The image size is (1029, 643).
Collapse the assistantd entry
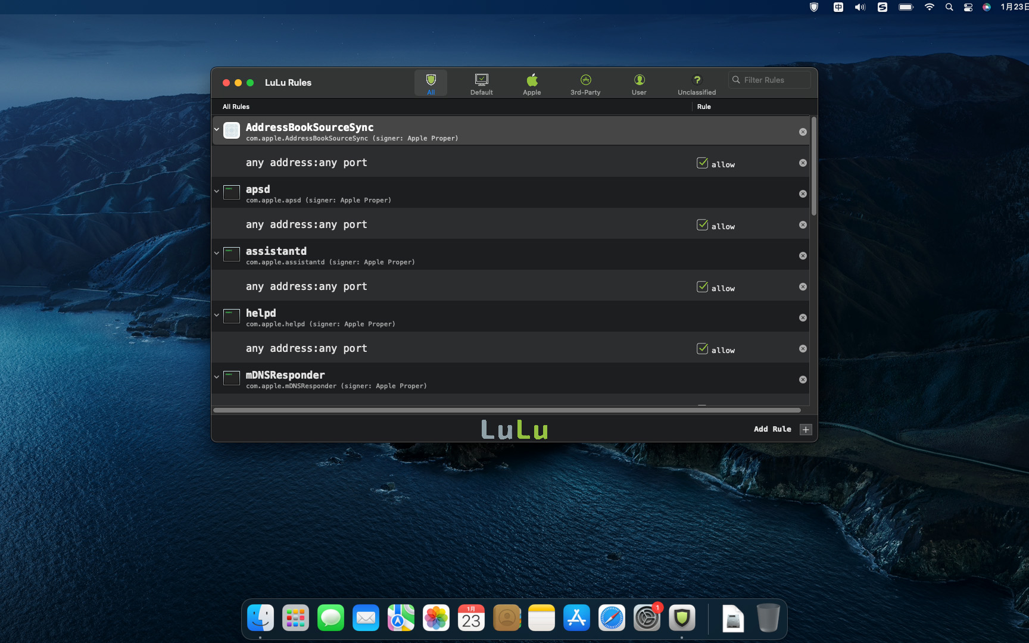[x=217, y=253]
